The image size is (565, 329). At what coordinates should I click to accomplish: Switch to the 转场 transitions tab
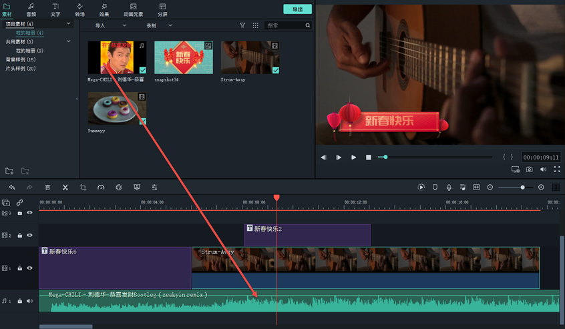coord(79,9)
